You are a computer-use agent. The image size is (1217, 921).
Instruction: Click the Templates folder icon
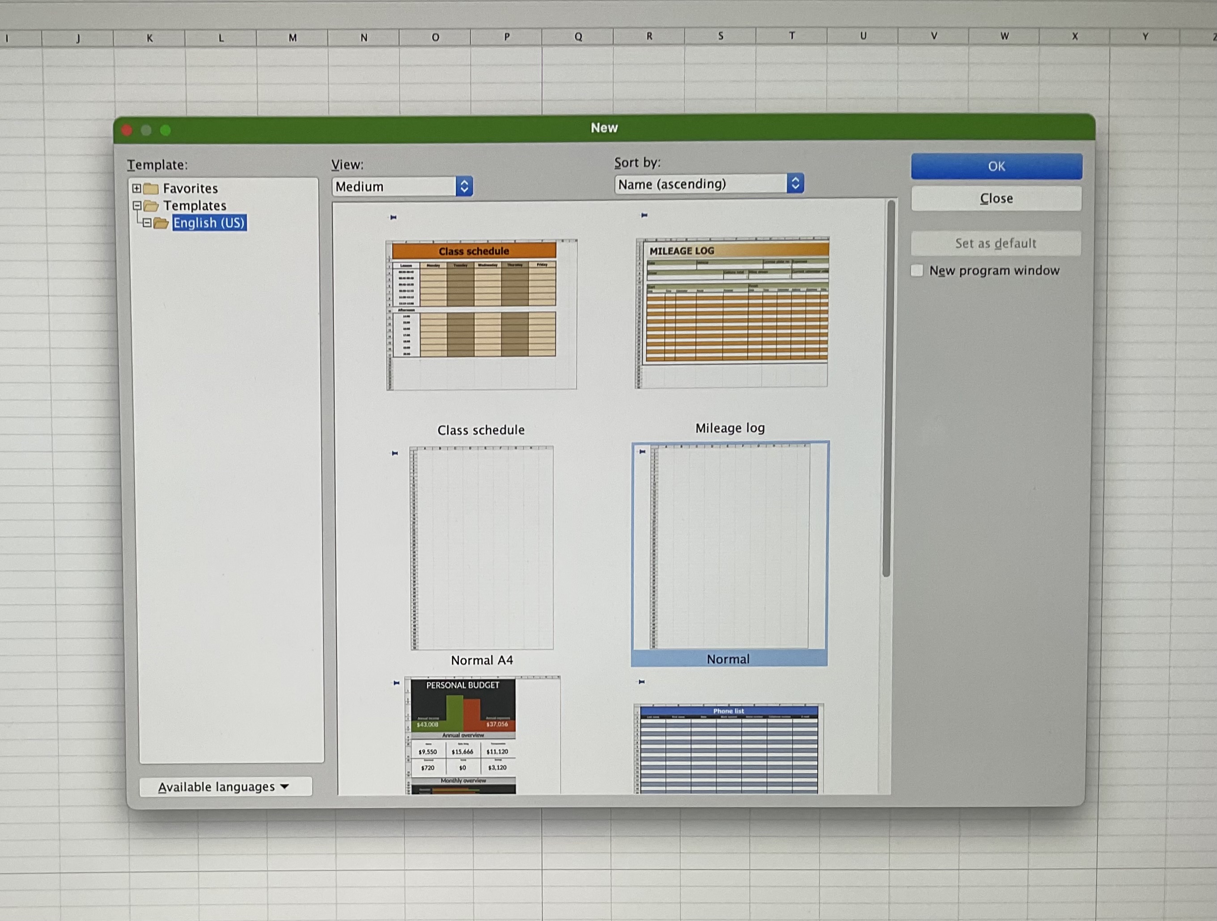(151, 206)
